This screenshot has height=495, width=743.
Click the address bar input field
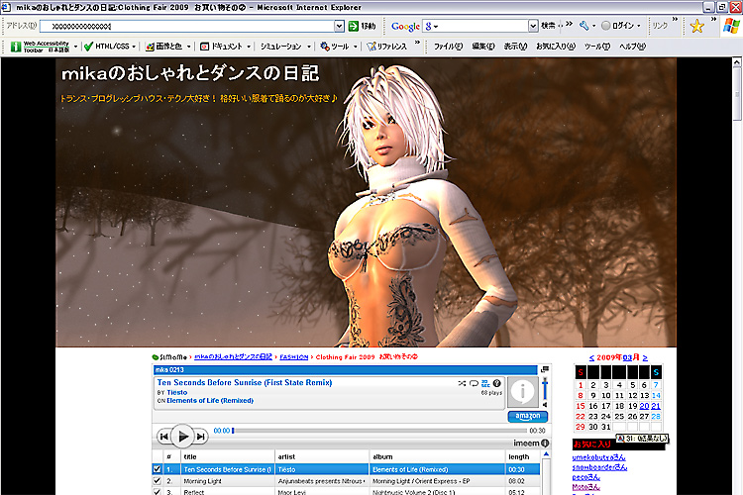tap(187, 26)
